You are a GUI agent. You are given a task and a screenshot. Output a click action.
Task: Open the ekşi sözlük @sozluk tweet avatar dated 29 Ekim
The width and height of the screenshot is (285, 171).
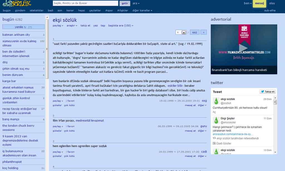click(216, 101)
